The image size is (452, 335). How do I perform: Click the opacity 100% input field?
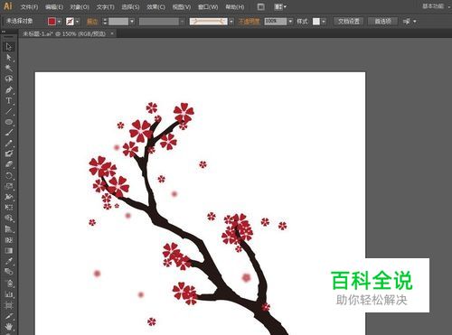coord(276,22)
